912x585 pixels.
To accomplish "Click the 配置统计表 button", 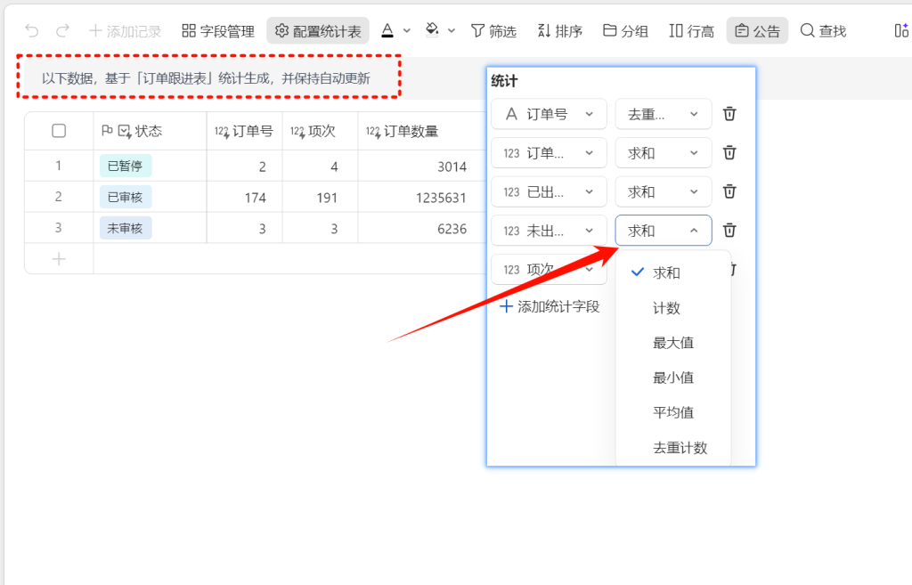I will (318, 31).
